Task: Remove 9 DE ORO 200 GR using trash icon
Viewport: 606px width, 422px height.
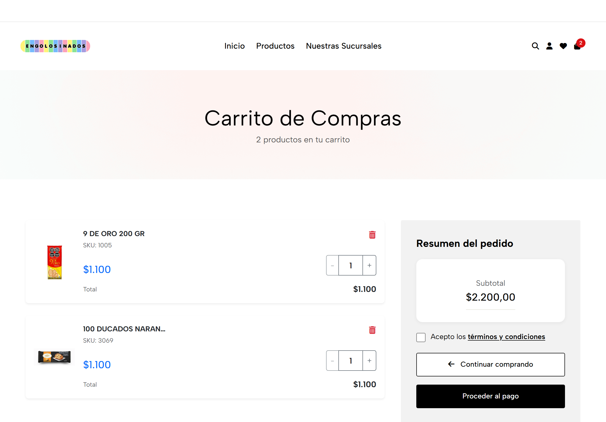Action: (x=372, y=235)
